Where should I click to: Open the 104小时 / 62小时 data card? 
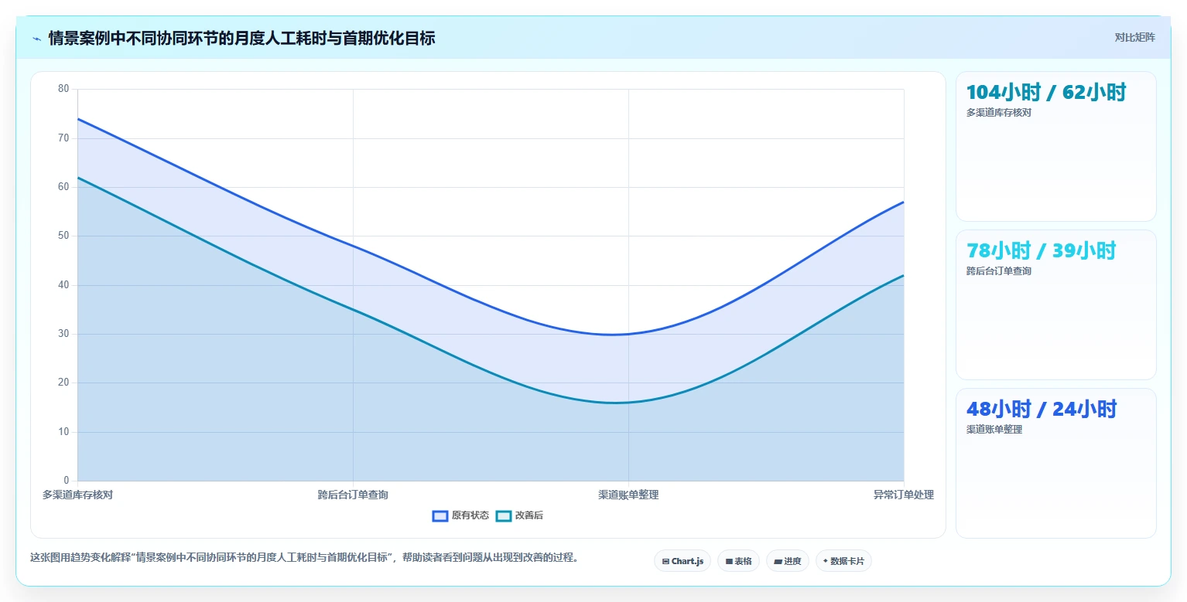pos(1056,147)
